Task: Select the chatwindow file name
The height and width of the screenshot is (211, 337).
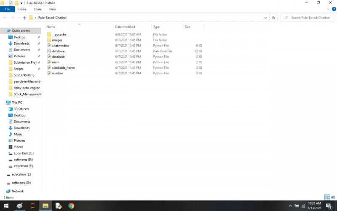Action: tap(61, 46)
